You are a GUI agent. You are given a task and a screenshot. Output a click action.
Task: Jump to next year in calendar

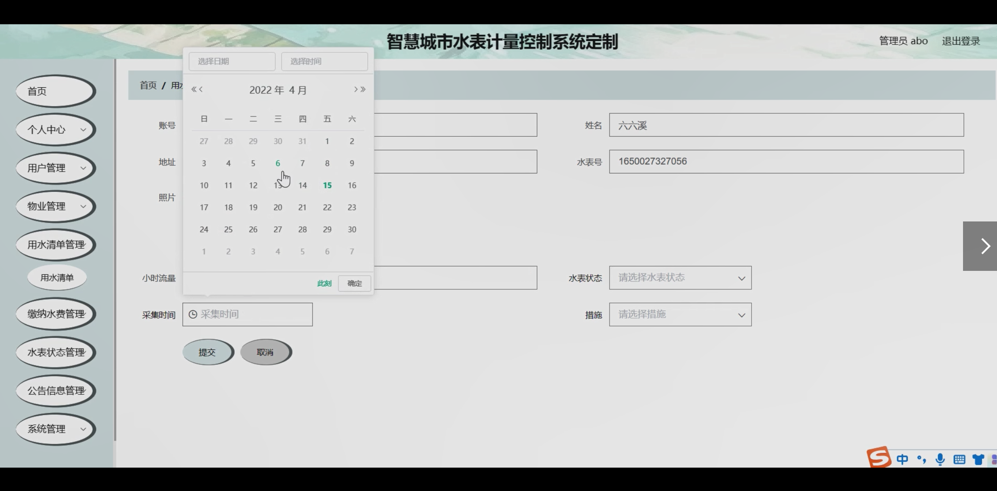click(x=363, y=90)
